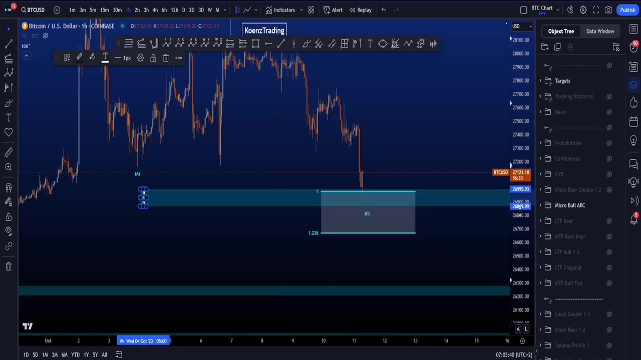The height and width of the screenshot is (360, 641).
Task: Show the Confluences group
Action: [x=609, y=158]
